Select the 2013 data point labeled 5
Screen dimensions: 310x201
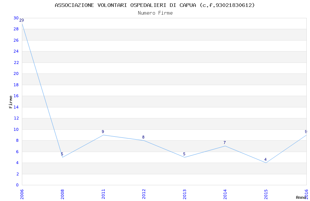[185, 157]
